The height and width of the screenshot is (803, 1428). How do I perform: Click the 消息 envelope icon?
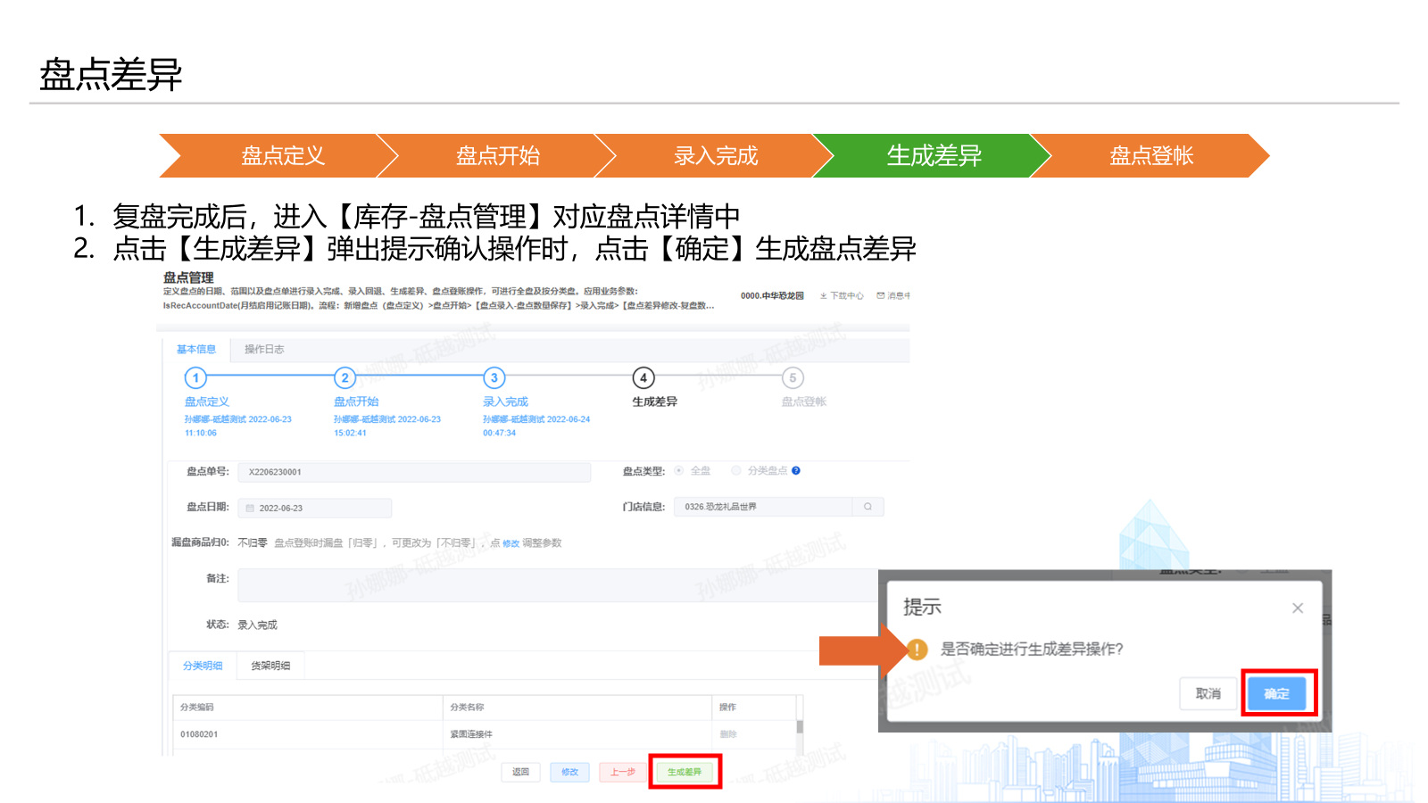881,296
